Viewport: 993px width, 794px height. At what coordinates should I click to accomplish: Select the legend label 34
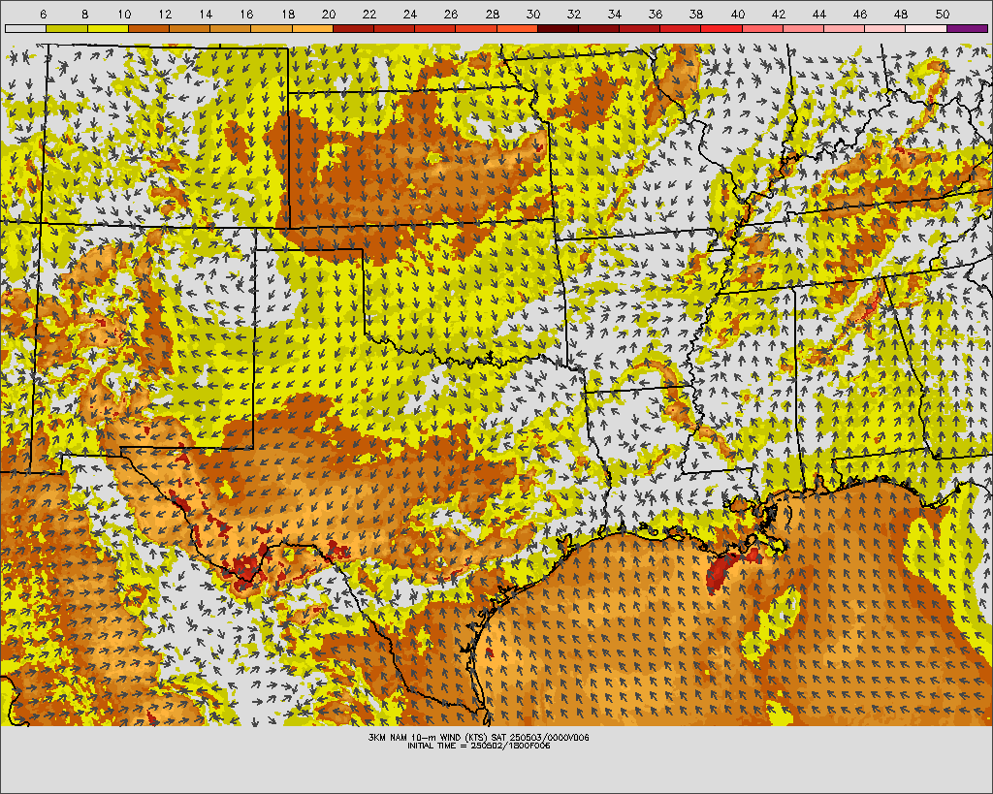click(x=615, y=14)
